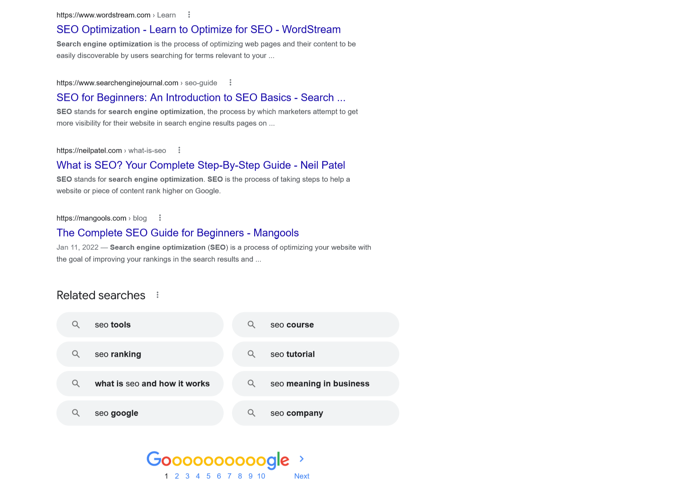Image resolution: width=673 pixels, height=483 pixels.
Task: Click the search icon next to "seo company"
Action: (251, 413)
